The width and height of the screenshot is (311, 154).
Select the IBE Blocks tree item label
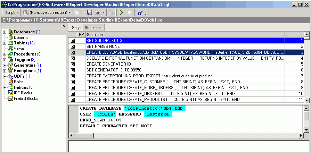click(23, 93)
